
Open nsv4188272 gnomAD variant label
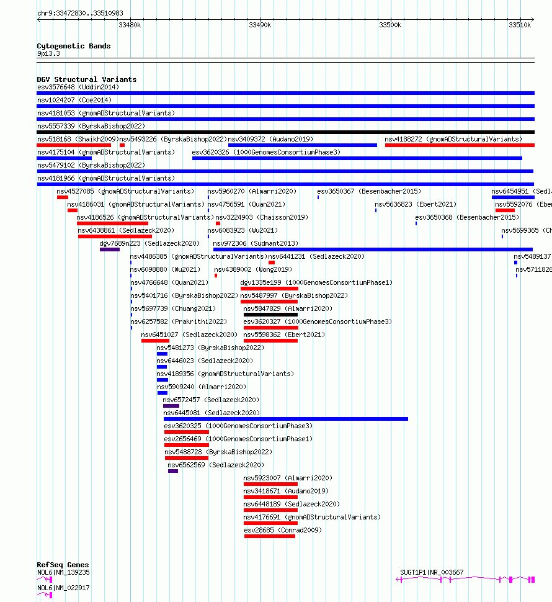point(453,140)
